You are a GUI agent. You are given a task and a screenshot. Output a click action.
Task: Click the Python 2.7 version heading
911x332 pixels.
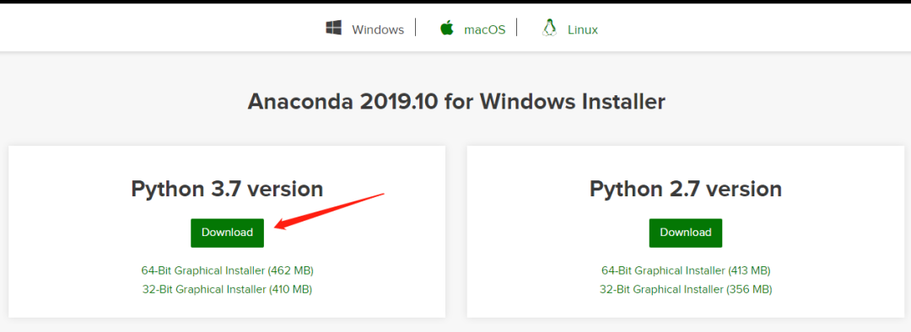click(686, 190)
